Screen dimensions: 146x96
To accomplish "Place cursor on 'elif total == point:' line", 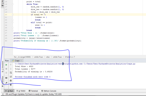I will (42, 22).
